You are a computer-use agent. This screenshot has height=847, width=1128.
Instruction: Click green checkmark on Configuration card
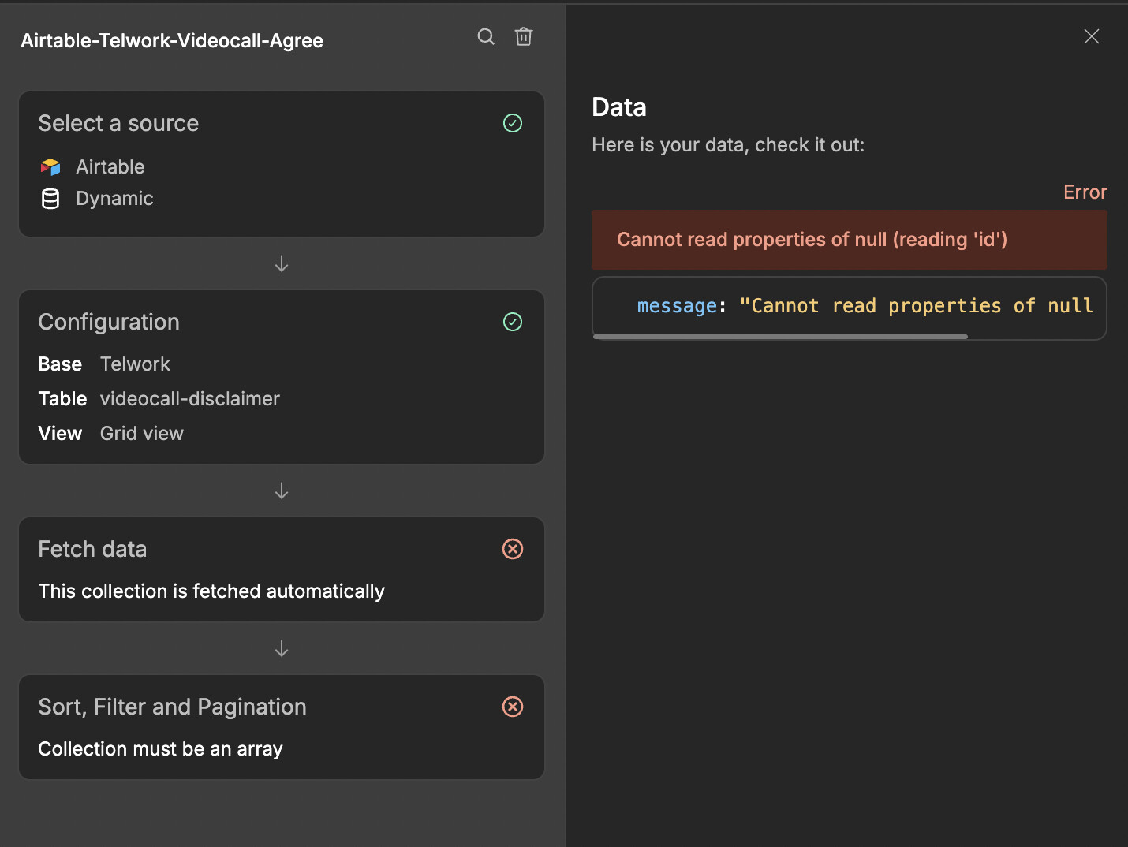click(513, 322)
